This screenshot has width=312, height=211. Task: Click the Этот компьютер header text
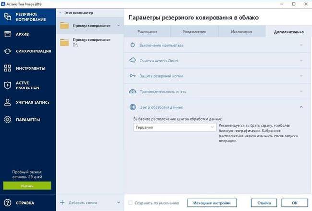click(79, 13)
